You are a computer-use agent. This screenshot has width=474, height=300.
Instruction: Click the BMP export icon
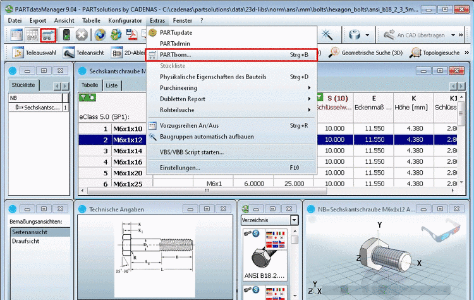32,35
